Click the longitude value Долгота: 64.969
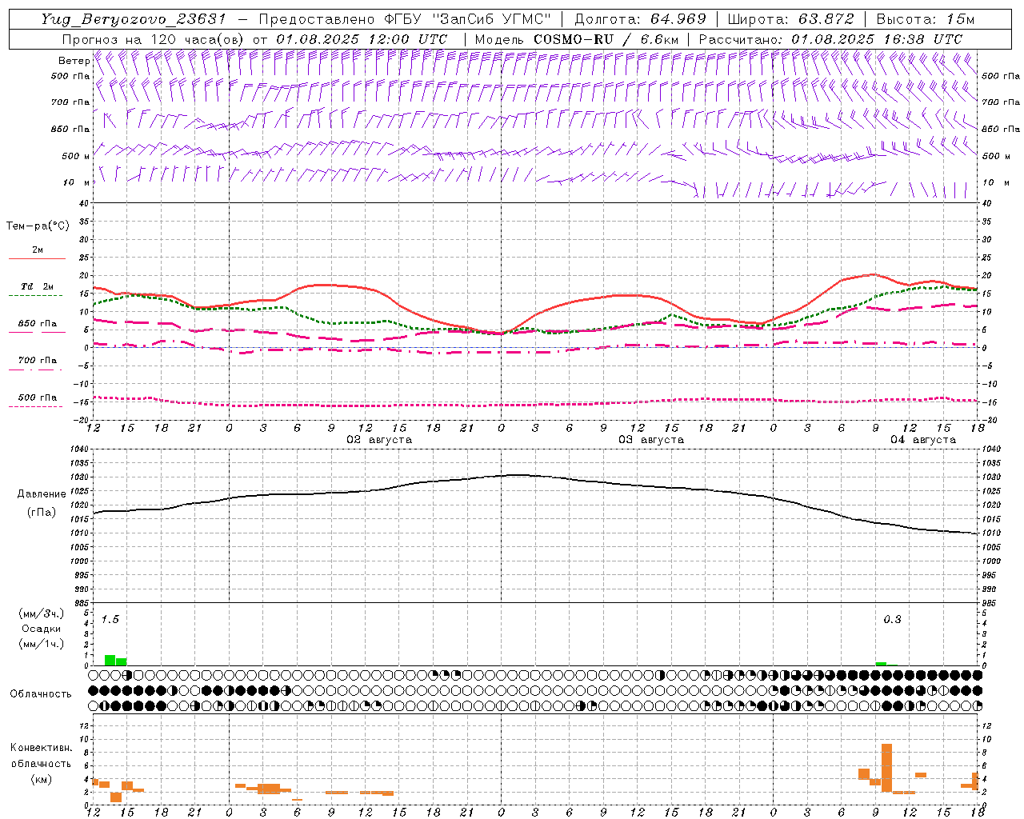Screen dimensions: 1024x819 click(640, 19)
